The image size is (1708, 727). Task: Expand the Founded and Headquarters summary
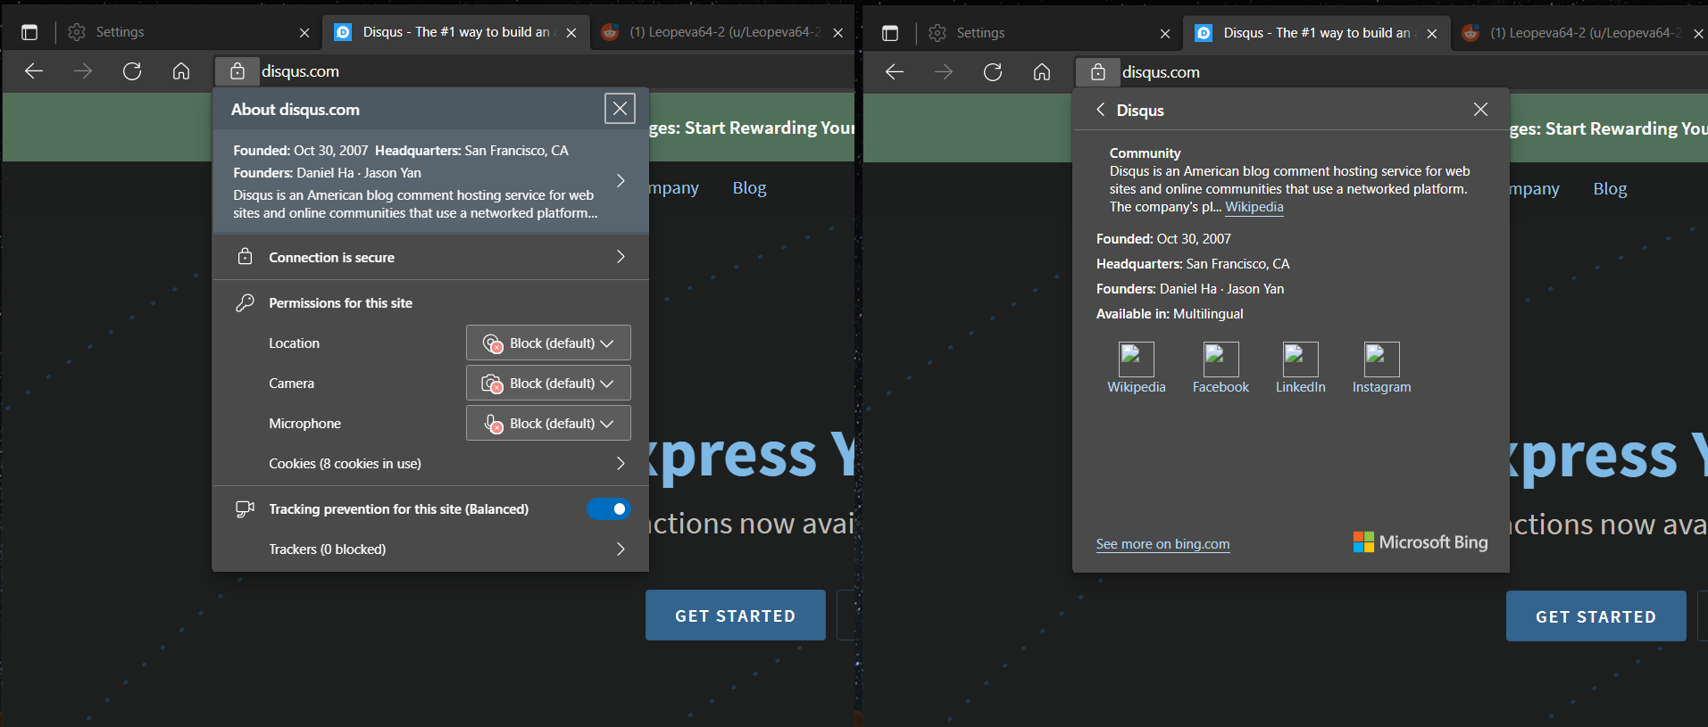pyautogui.click(x=621, y=181)
